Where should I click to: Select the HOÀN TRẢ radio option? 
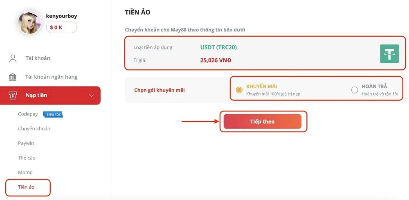coord(355,90)
